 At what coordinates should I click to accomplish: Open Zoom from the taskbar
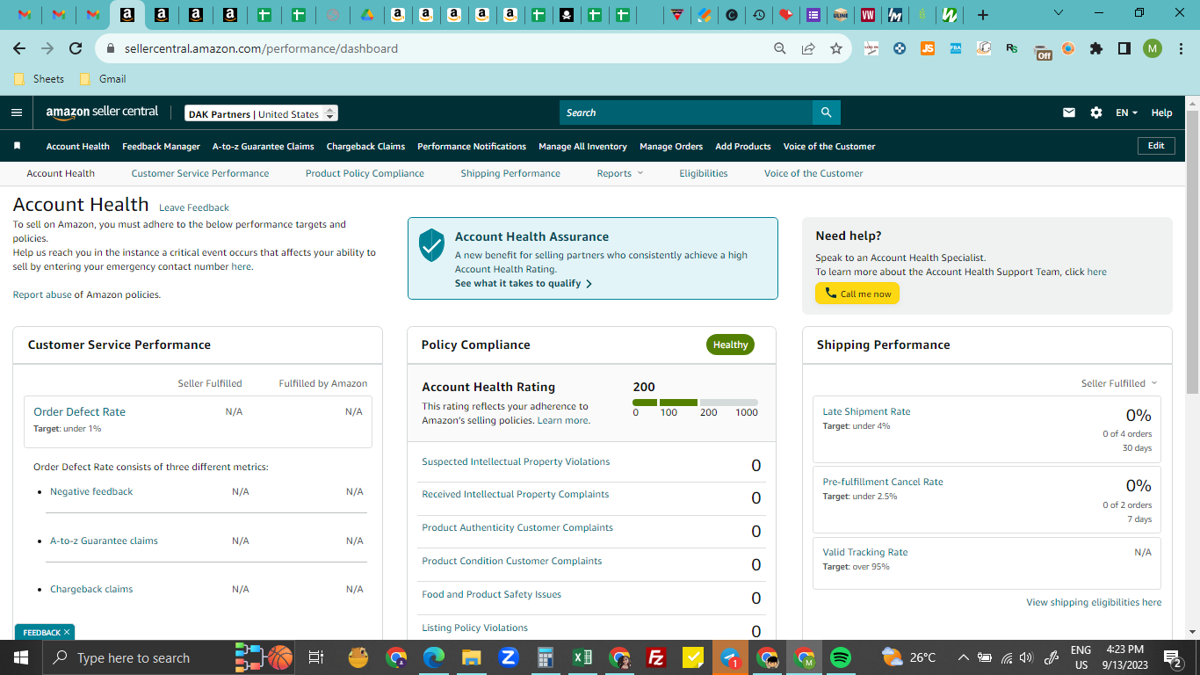point(509,657)
